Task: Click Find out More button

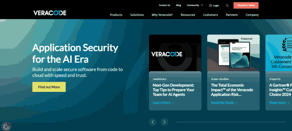Action: [49, 87]
